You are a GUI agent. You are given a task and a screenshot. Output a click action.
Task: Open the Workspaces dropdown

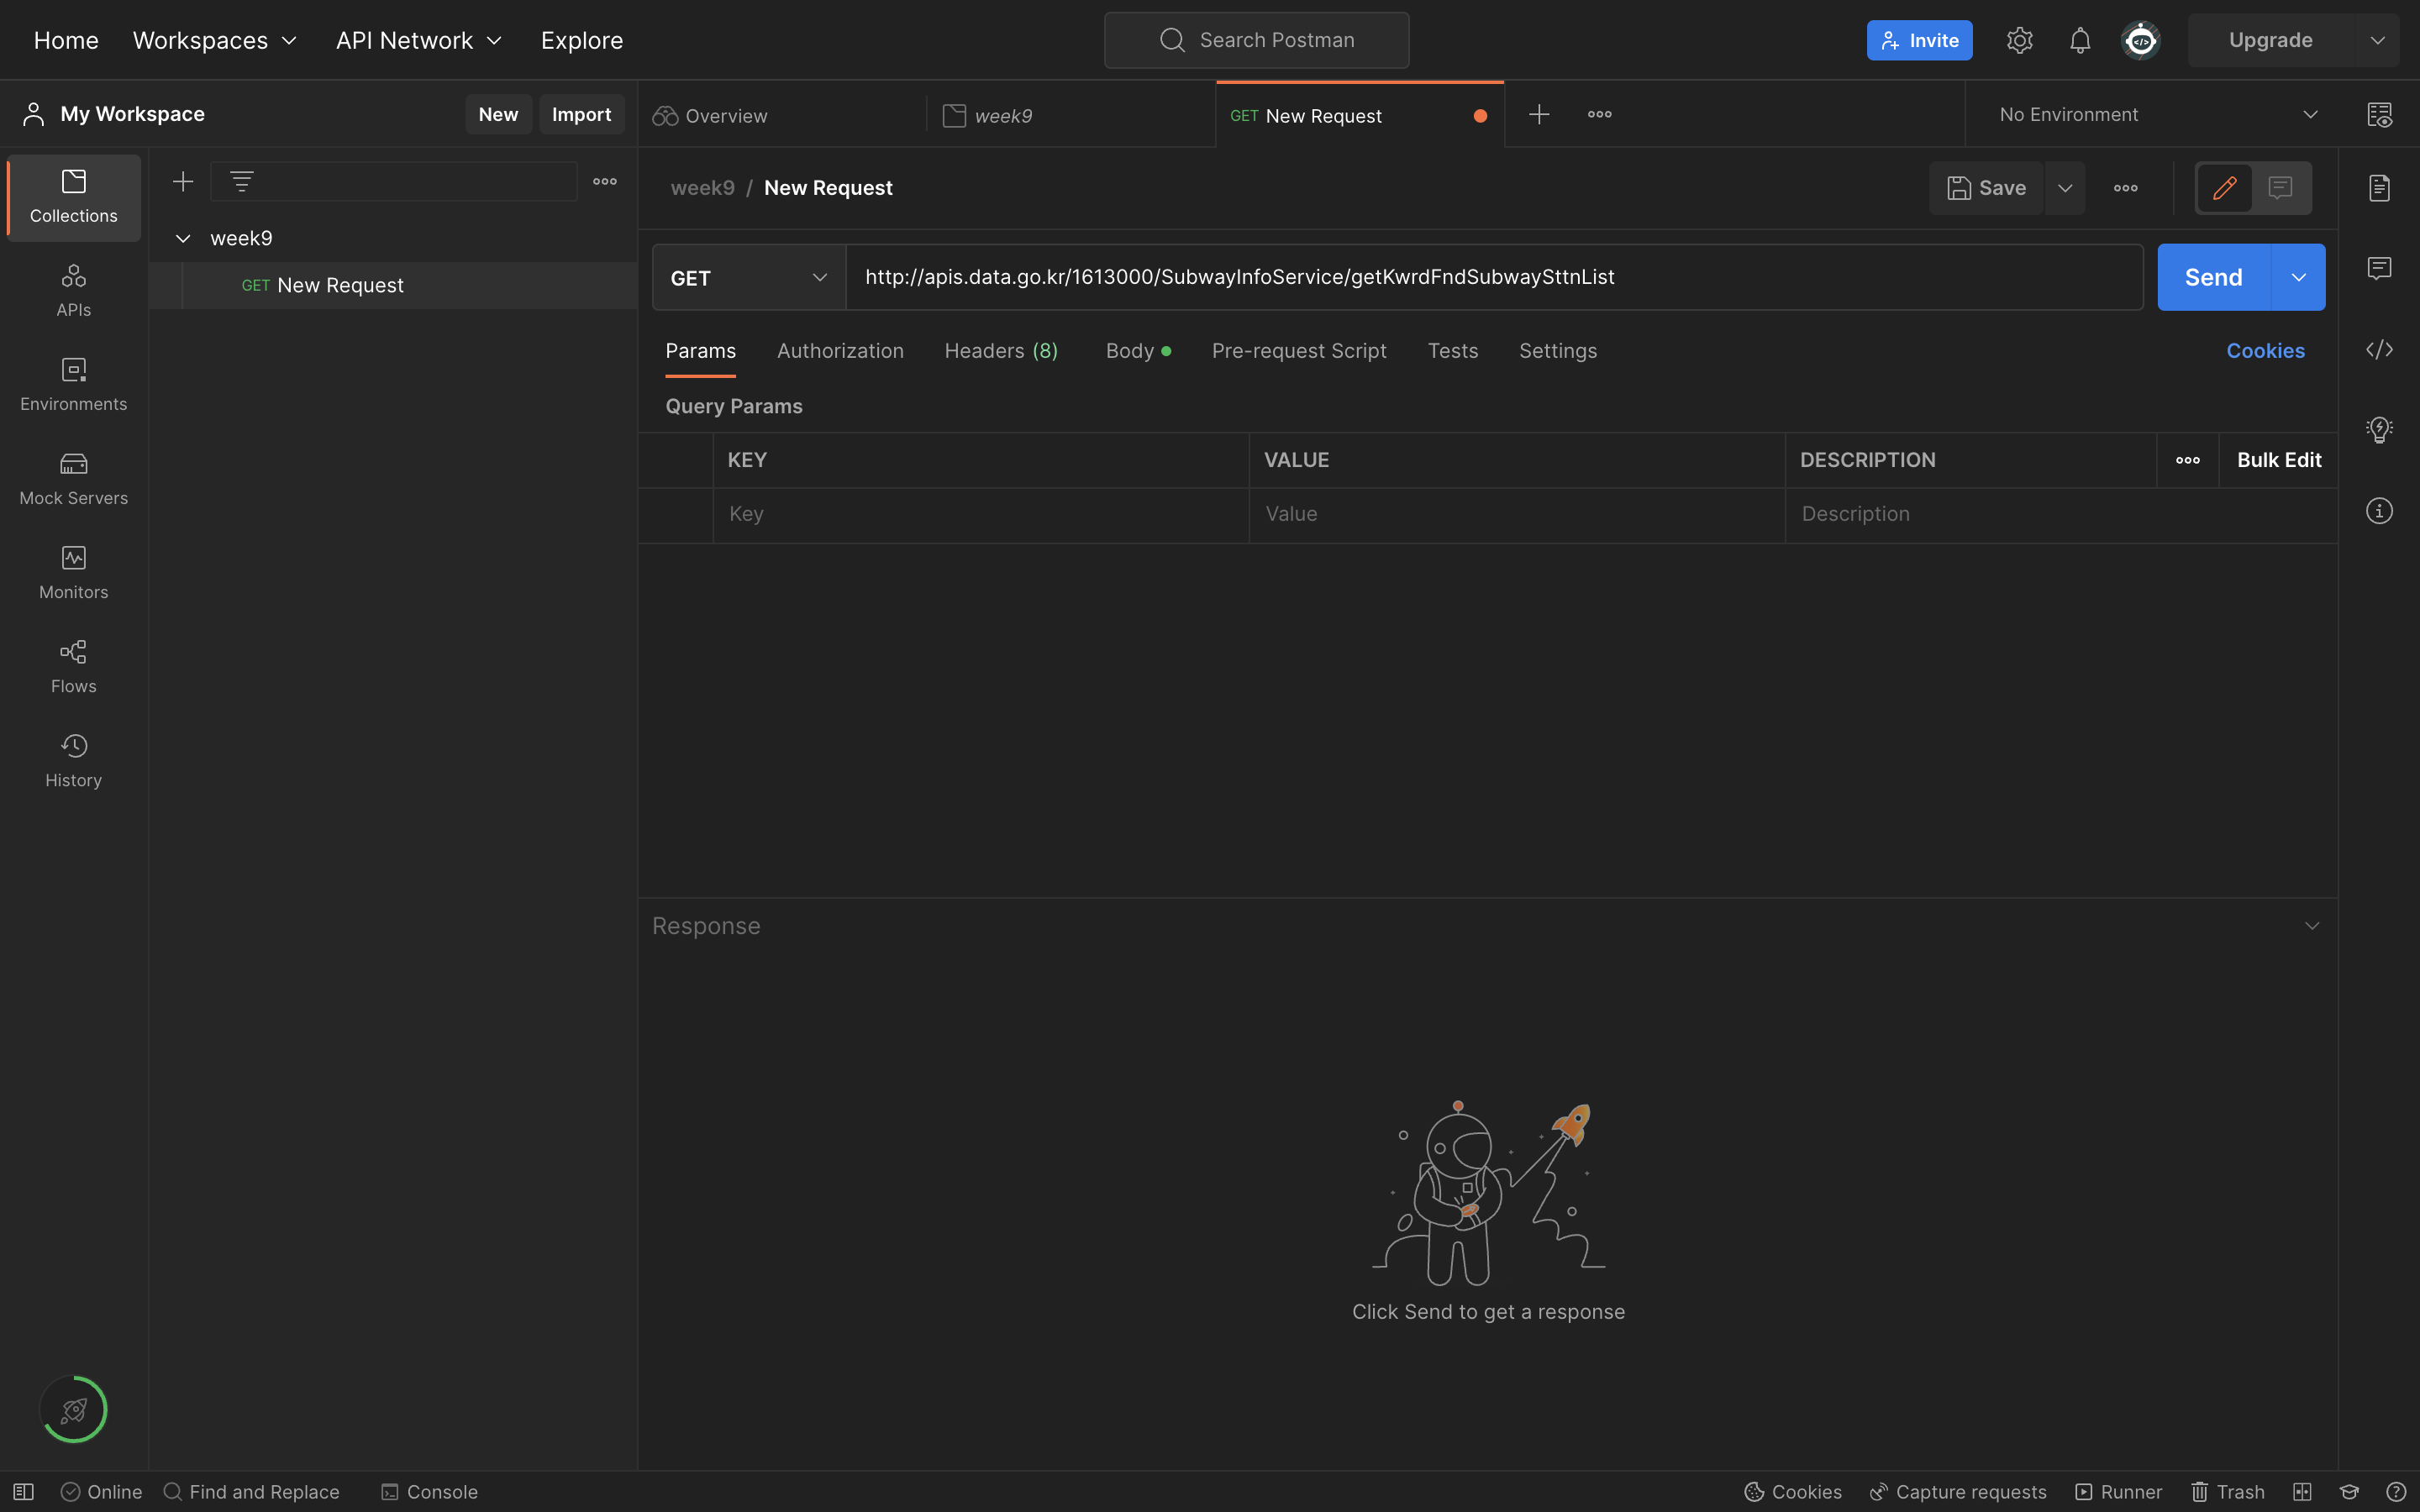coord(215,40)
